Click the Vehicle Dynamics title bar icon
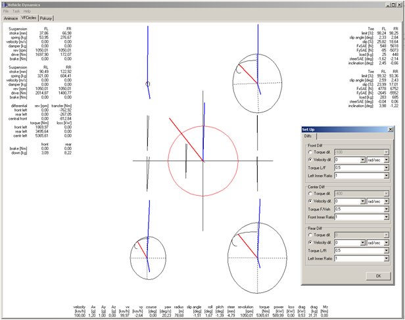 coord(3,4)
